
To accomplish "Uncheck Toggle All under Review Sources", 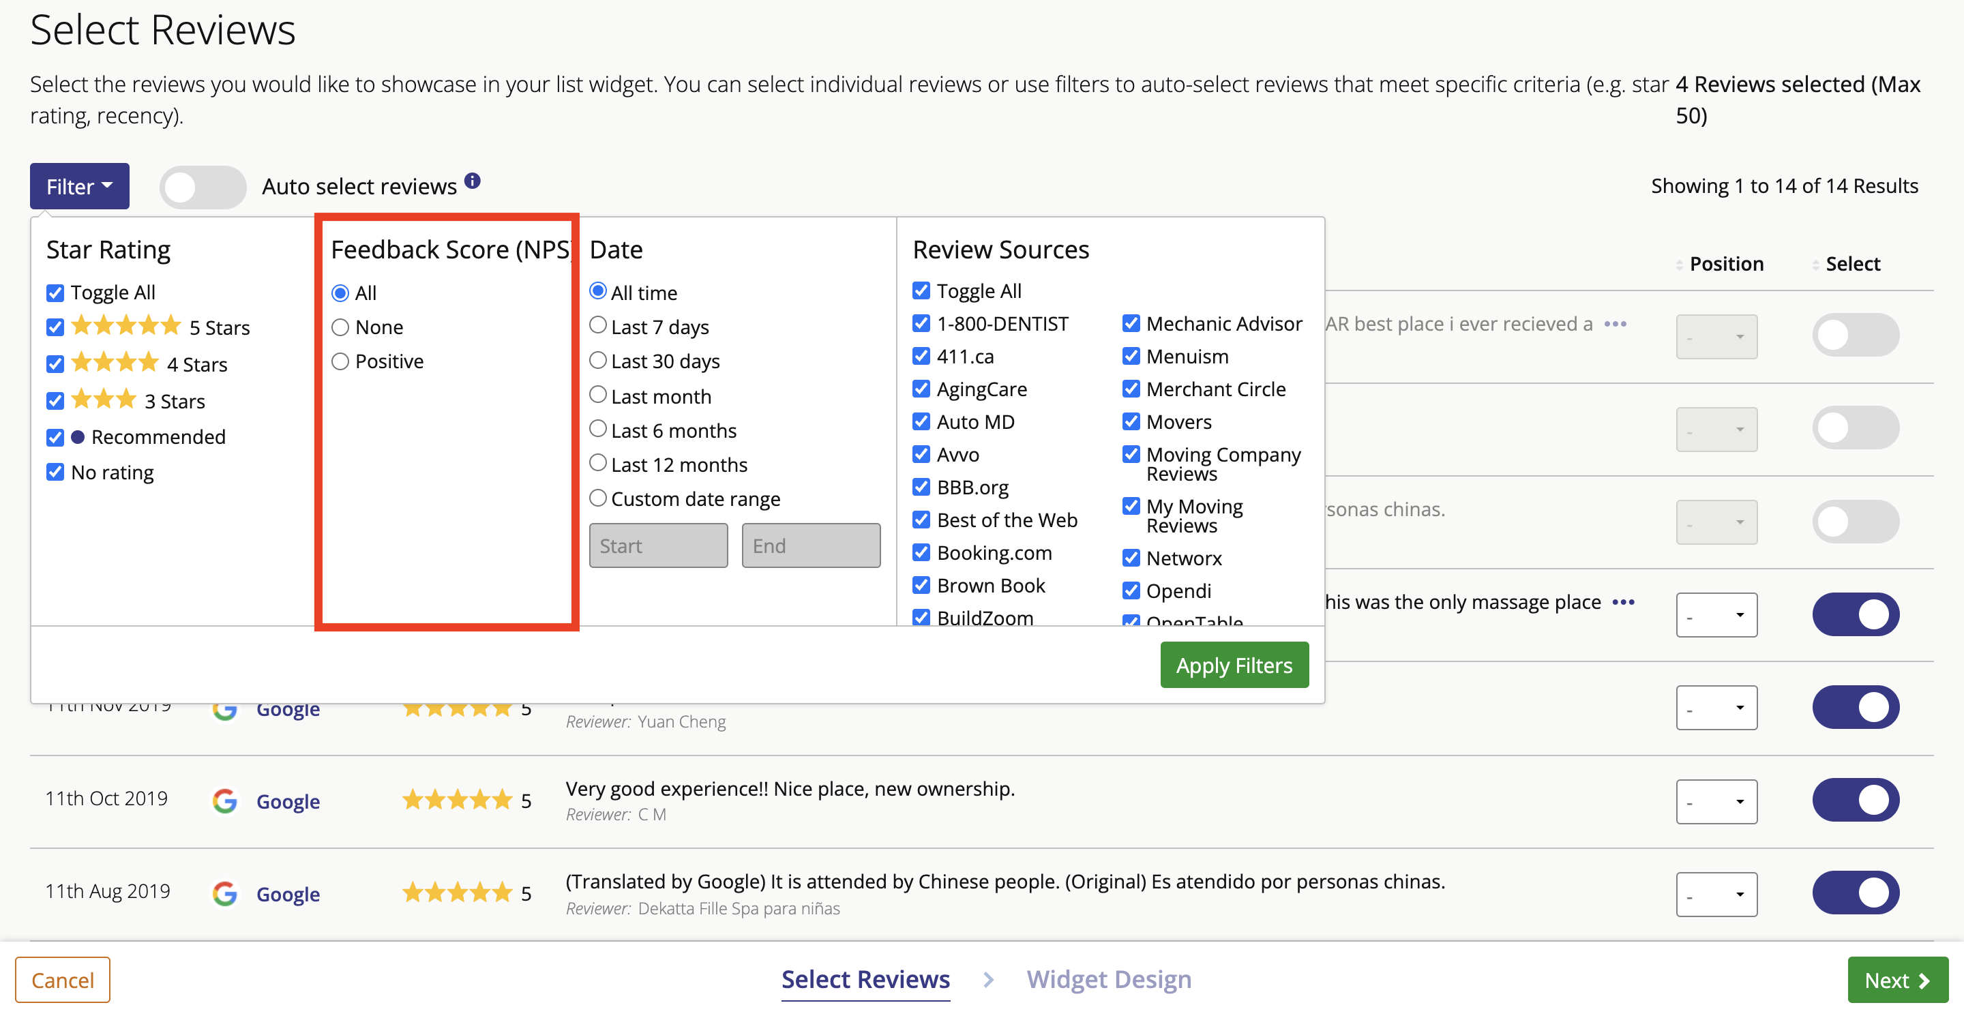I will [x=921, y=290].
